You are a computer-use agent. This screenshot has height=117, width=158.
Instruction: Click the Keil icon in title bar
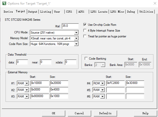click(4, 4)
